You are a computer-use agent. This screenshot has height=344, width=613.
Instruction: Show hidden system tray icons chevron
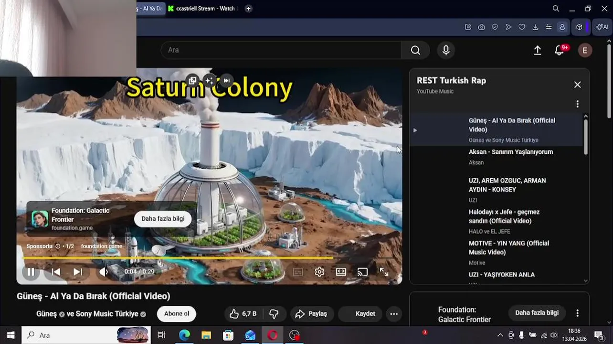point(500,335)
